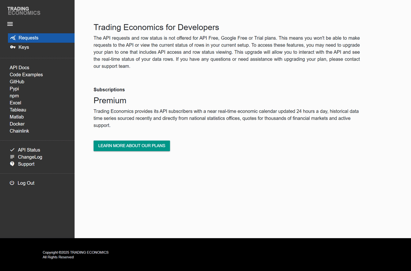The width and height of the screenshot is (411, 271).
Task: Click the list icon next to ChangeLog
Action: [12, 157]
